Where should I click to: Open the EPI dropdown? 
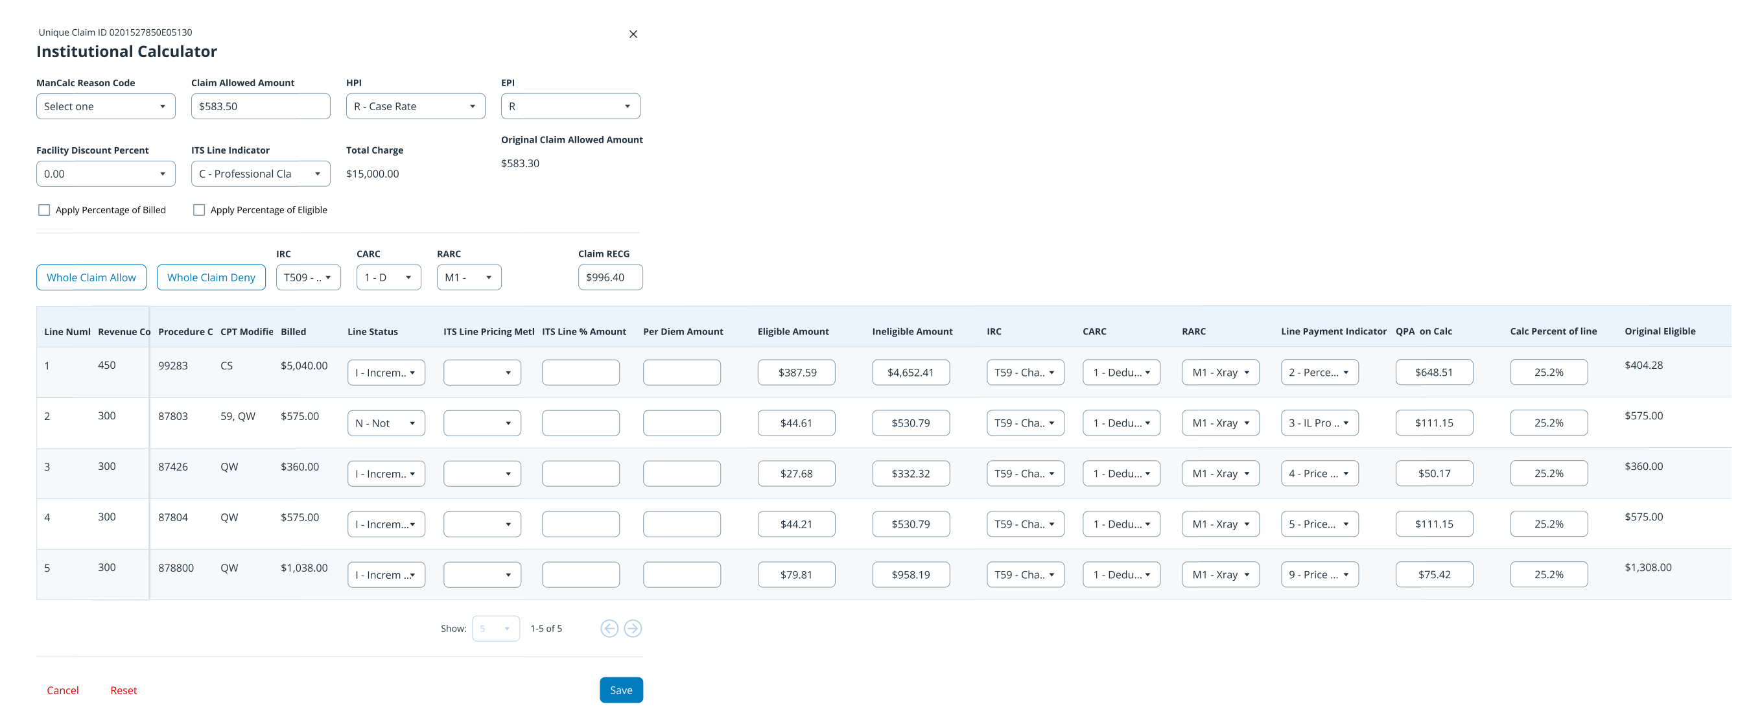[570, 106]
